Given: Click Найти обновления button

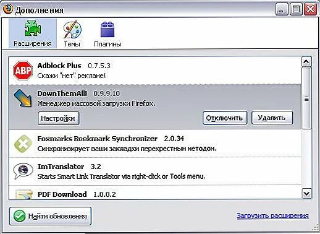Looking at the screenshot, I should pos(50,216).
